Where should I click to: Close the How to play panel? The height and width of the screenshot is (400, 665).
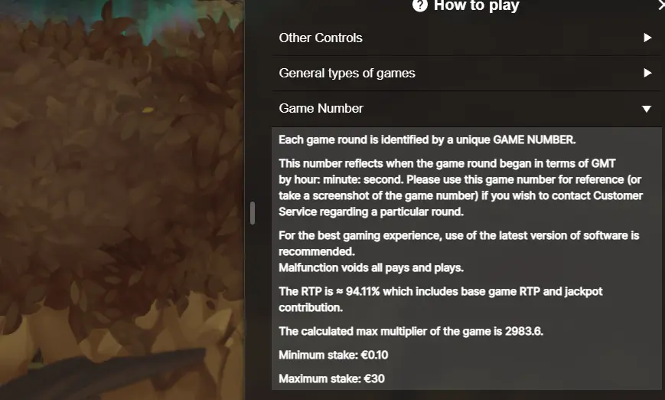click(x=661, y=5)
